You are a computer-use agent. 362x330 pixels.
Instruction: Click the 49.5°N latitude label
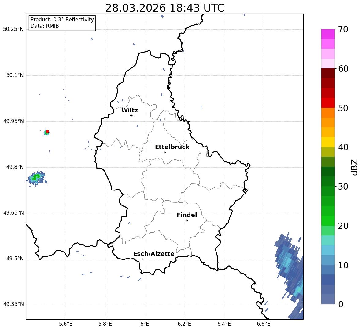pyautogui.click(x=15, y=259)
